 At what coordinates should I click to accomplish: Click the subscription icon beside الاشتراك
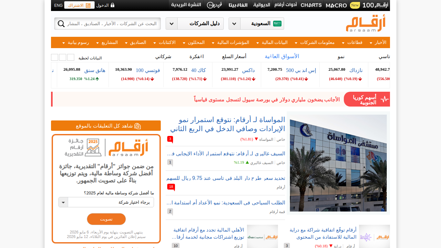coord(88,5)
